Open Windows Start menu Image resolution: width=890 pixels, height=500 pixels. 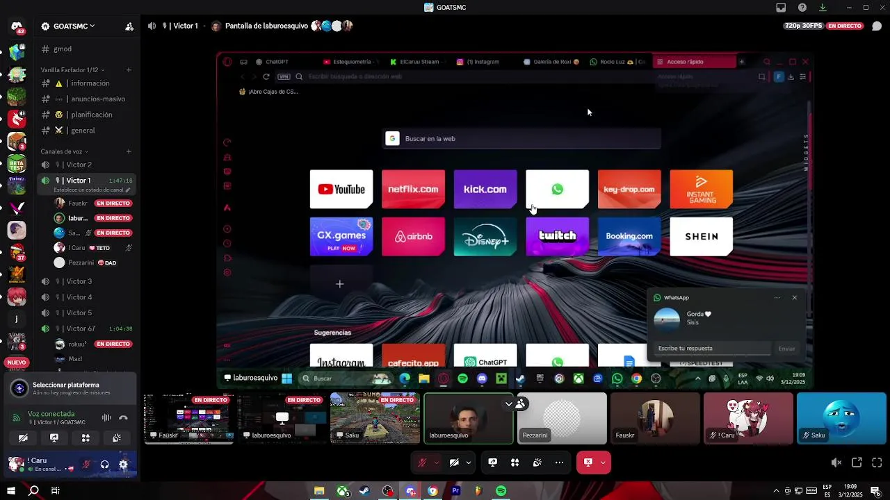(x=10, y=491)
